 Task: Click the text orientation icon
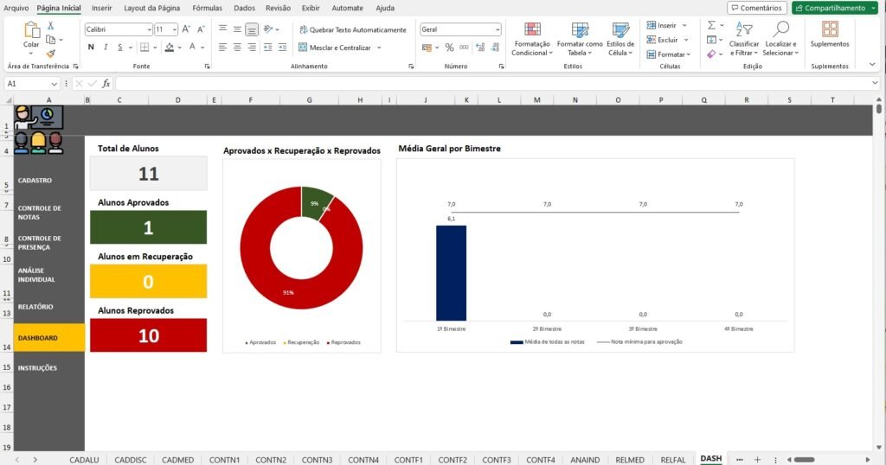[268, 29]
